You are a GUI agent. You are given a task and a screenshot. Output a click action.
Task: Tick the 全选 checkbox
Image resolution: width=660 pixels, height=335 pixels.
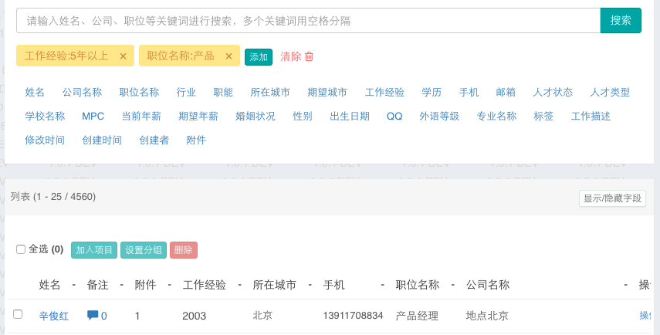point(21,249)
